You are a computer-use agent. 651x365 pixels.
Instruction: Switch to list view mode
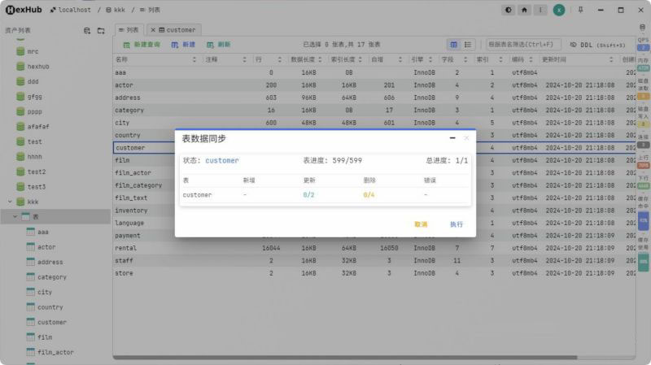click(468, 45)
